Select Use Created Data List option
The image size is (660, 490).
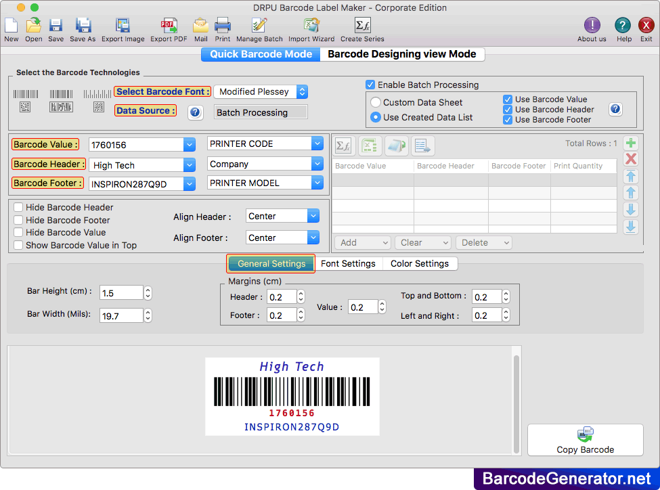376,118
